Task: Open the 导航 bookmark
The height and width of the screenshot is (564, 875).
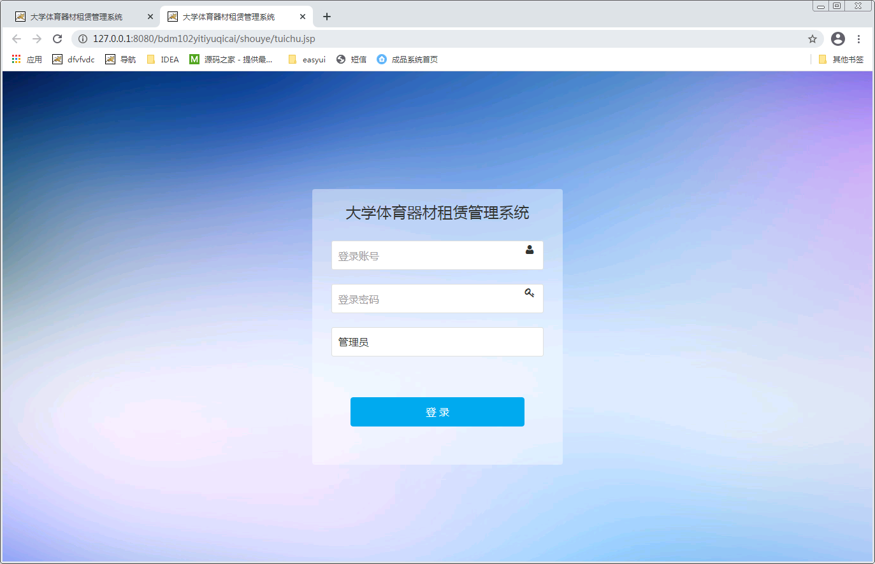Action: tap(120, 59)
